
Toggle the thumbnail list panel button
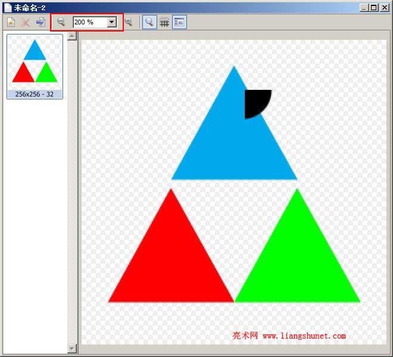[179, 22]
